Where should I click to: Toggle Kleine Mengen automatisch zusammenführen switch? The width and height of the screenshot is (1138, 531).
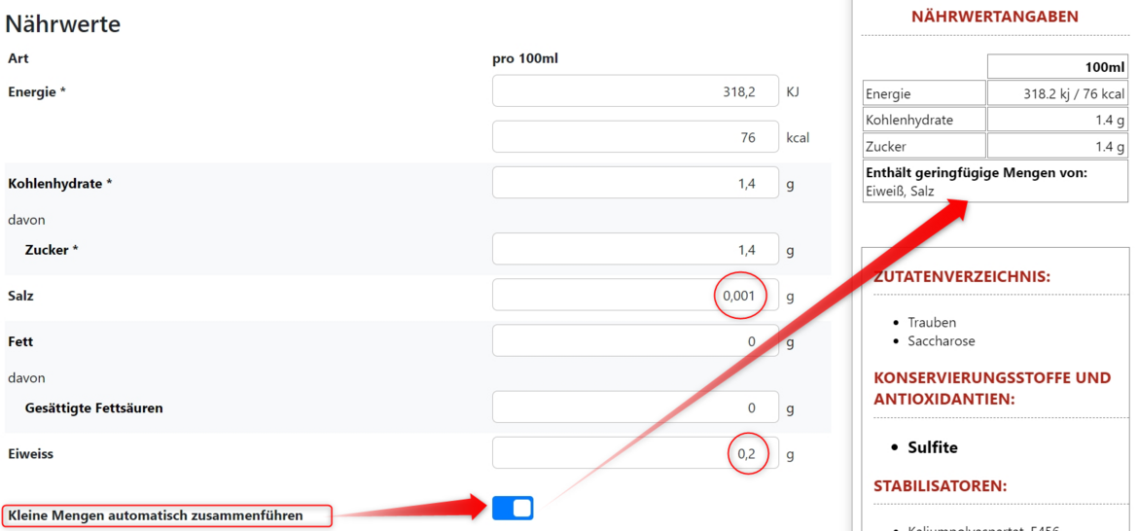pyautogui.click(x=513, y=508)
